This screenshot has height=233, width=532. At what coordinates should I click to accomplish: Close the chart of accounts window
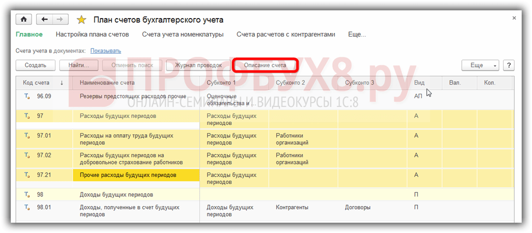pos(514,18)
